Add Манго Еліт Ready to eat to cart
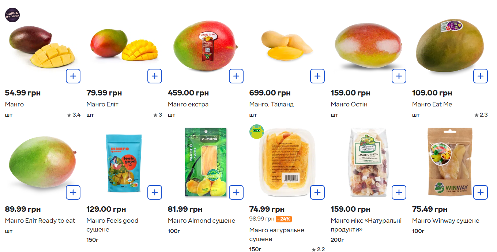The height and width of the screenshot is (252, 497). [73, 192]
